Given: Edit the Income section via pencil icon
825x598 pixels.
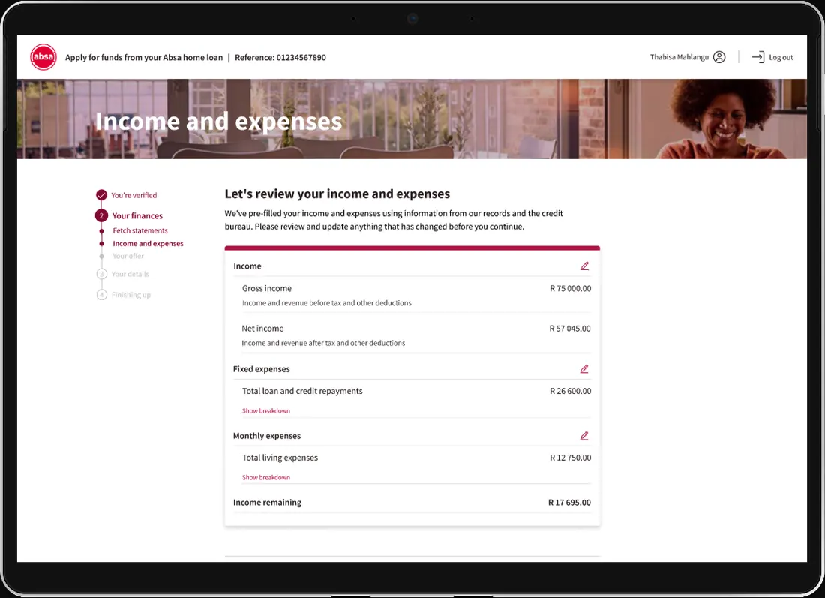Looking at the screenshot, I should 584,266.
